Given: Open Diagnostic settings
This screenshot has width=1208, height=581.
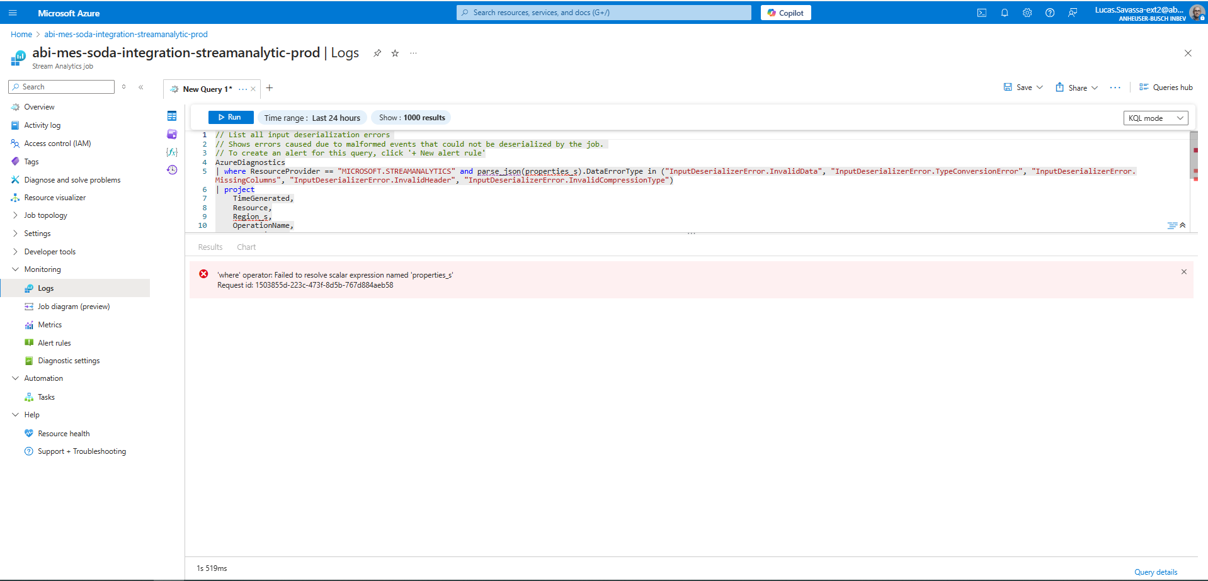Looking at the screenshot, I should click(x=69, y=361).
